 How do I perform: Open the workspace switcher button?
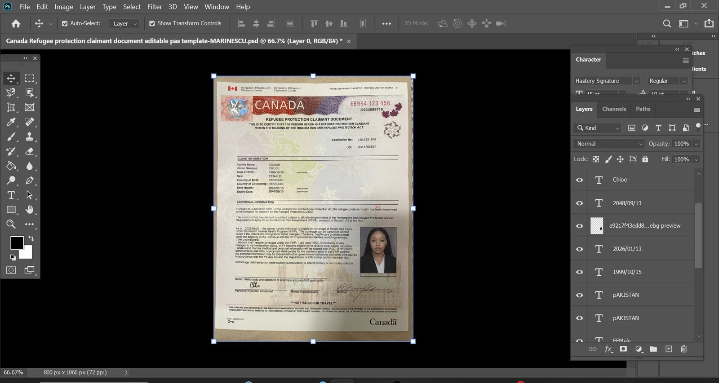(x=683, y=23)
